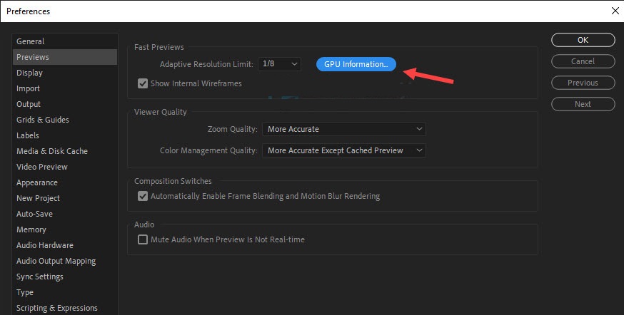Close the Preferences window

click(615, 11)
